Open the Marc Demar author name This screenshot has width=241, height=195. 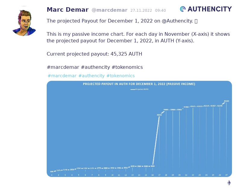[x=67, y=10]
